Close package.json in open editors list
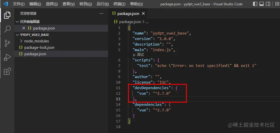This screenshot has width=280, height=133. click(23, 28)
